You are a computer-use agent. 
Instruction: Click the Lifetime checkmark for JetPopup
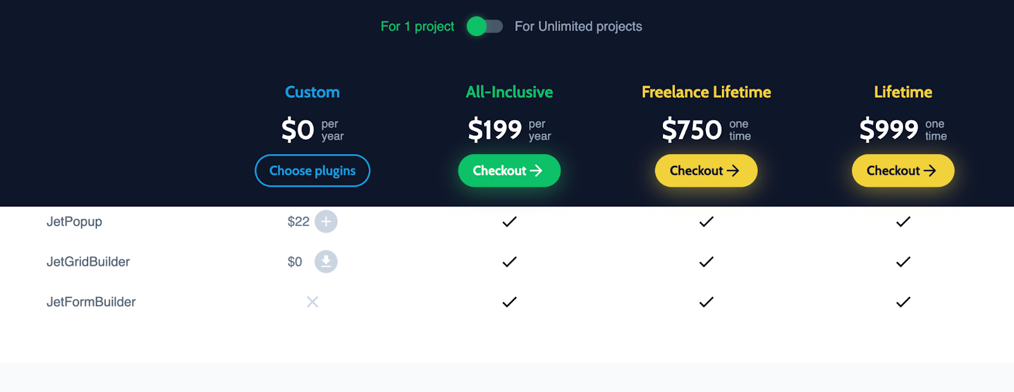(903, 222)
